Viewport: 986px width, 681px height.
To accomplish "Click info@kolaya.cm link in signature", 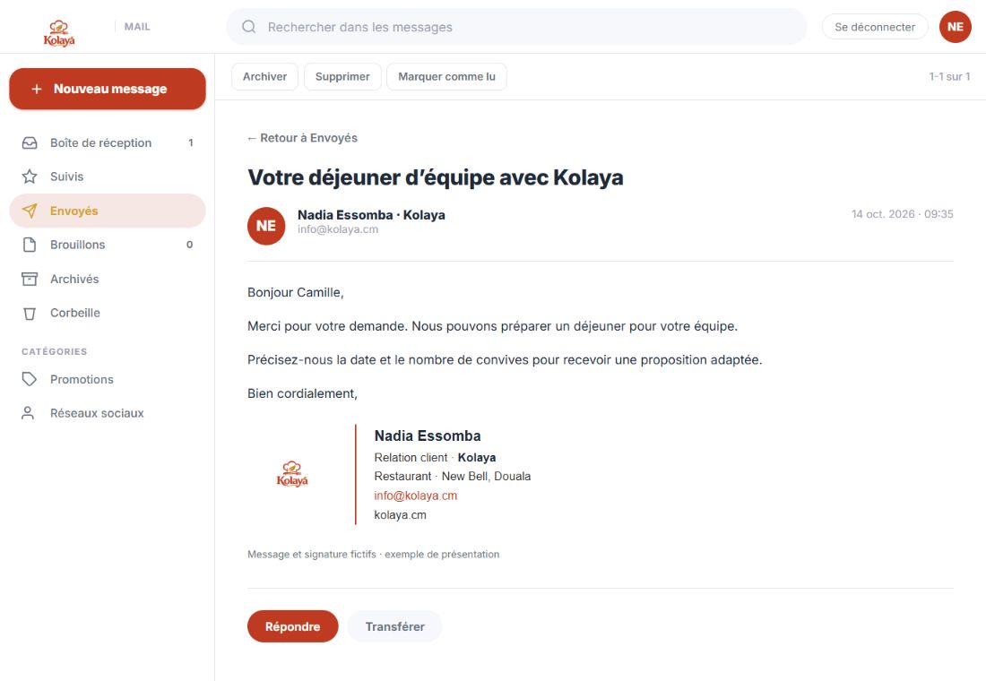I will [416, 496].
